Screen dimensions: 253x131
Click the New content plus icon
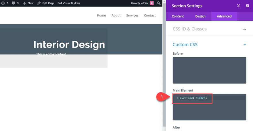click(24, 3)
